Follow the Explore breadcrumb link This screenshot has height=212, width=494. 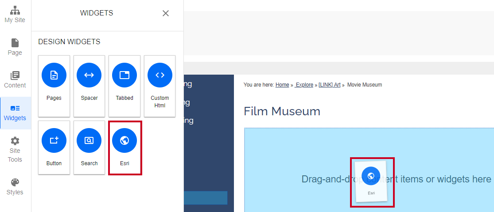pyautogui.click(x=304, y=85)
